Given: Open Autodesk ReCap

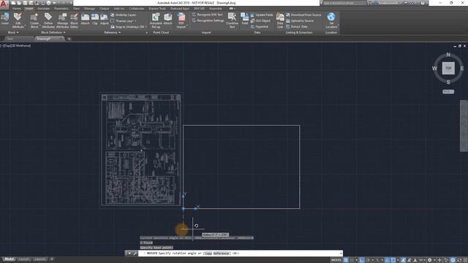Looking at the screenshot, I should tap(156, 20).
